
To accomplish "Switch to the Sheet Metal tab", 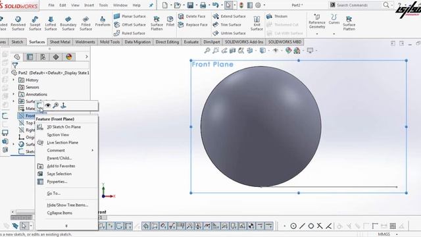I will (x=60, y=42).
